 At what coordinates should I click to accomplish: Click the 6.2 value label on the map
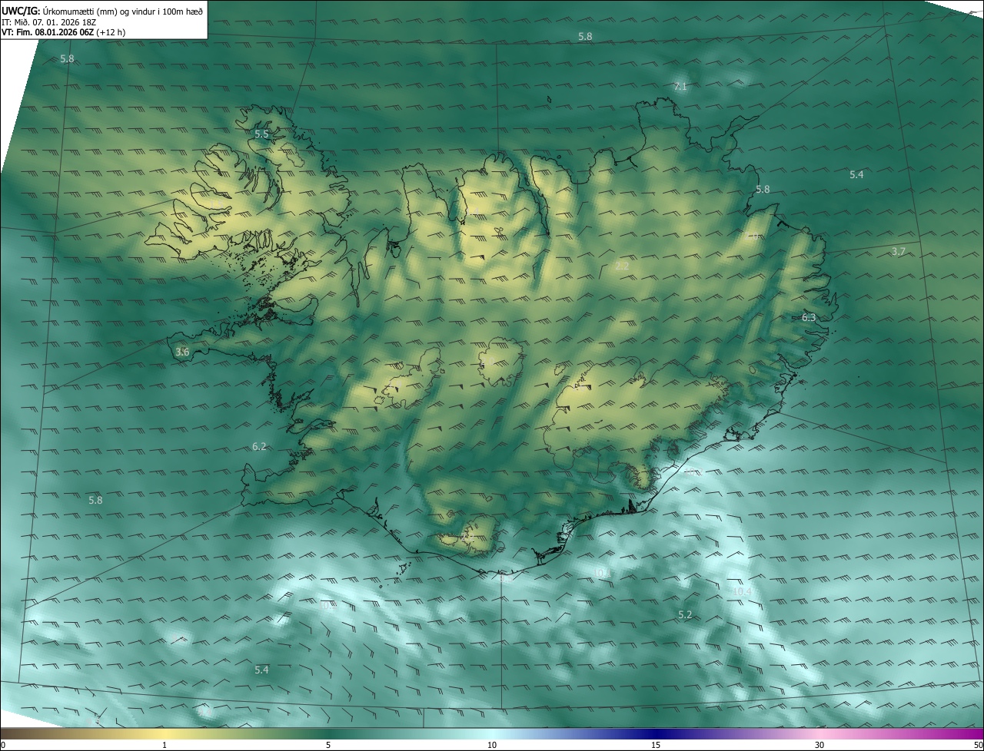point(259,447)
